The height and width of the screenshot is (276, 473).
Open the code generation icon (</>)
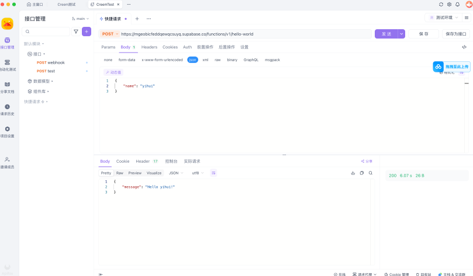(464, 47)
